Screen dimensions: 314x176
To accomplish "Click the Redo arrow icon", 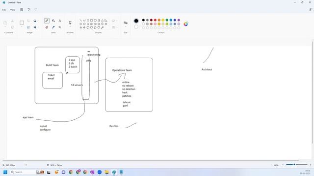I will click(x=36, y=10).
